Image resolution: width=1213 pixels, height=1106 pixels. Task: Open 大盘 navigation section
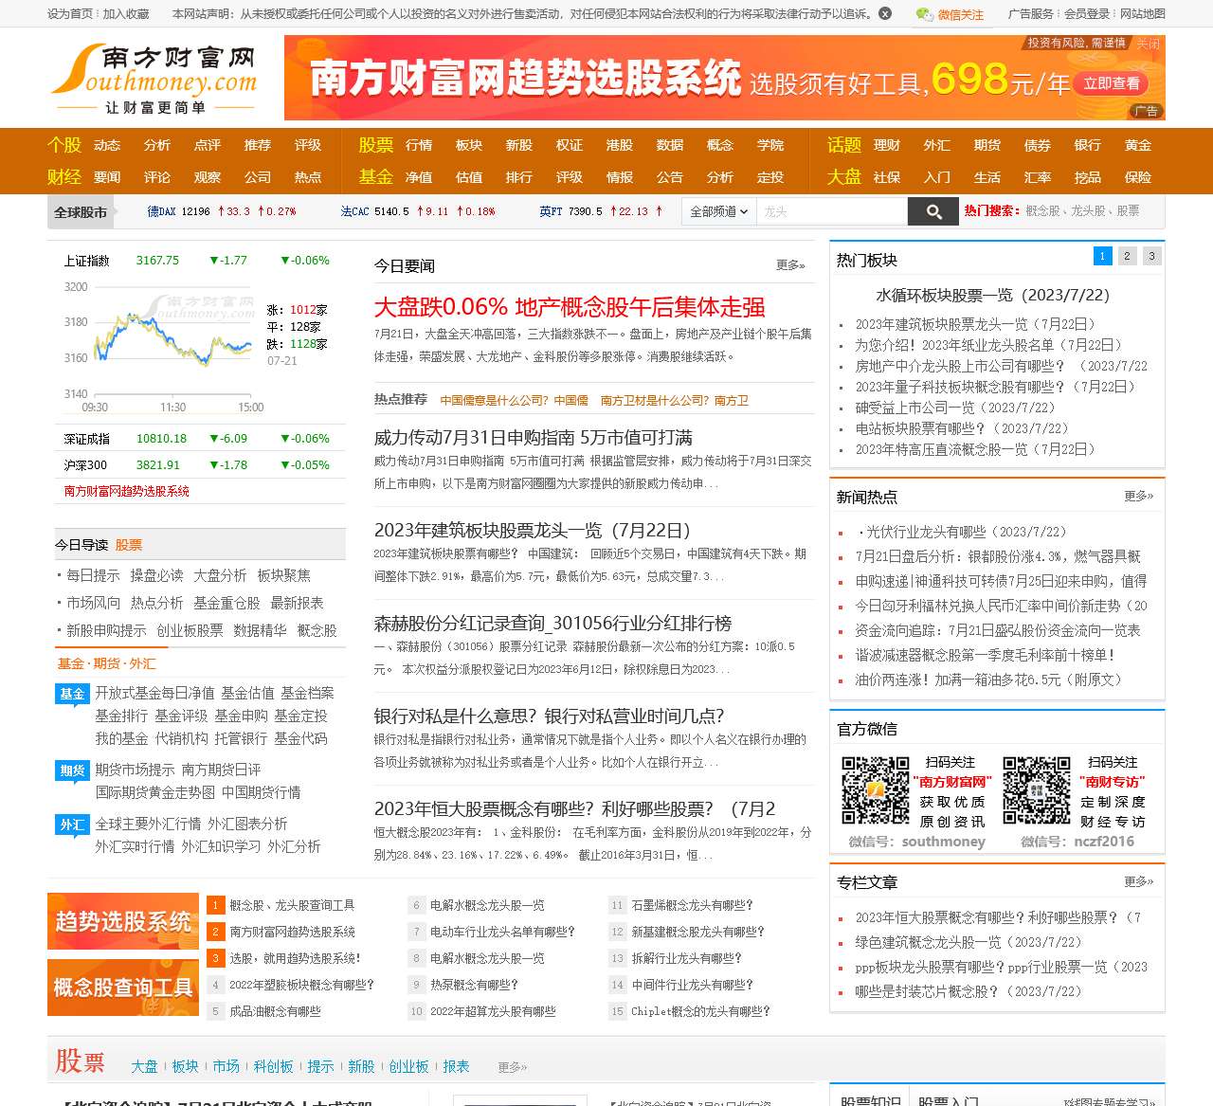pos(843,176)
